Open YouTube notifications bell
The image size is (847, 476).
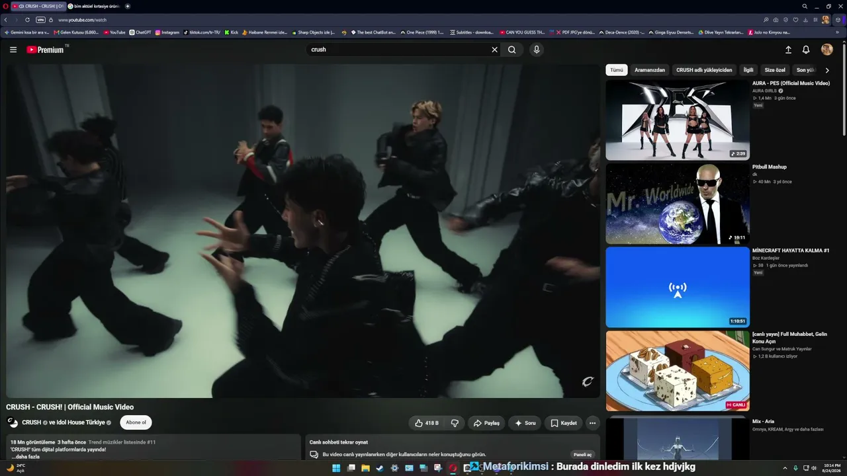coord(806,50)
